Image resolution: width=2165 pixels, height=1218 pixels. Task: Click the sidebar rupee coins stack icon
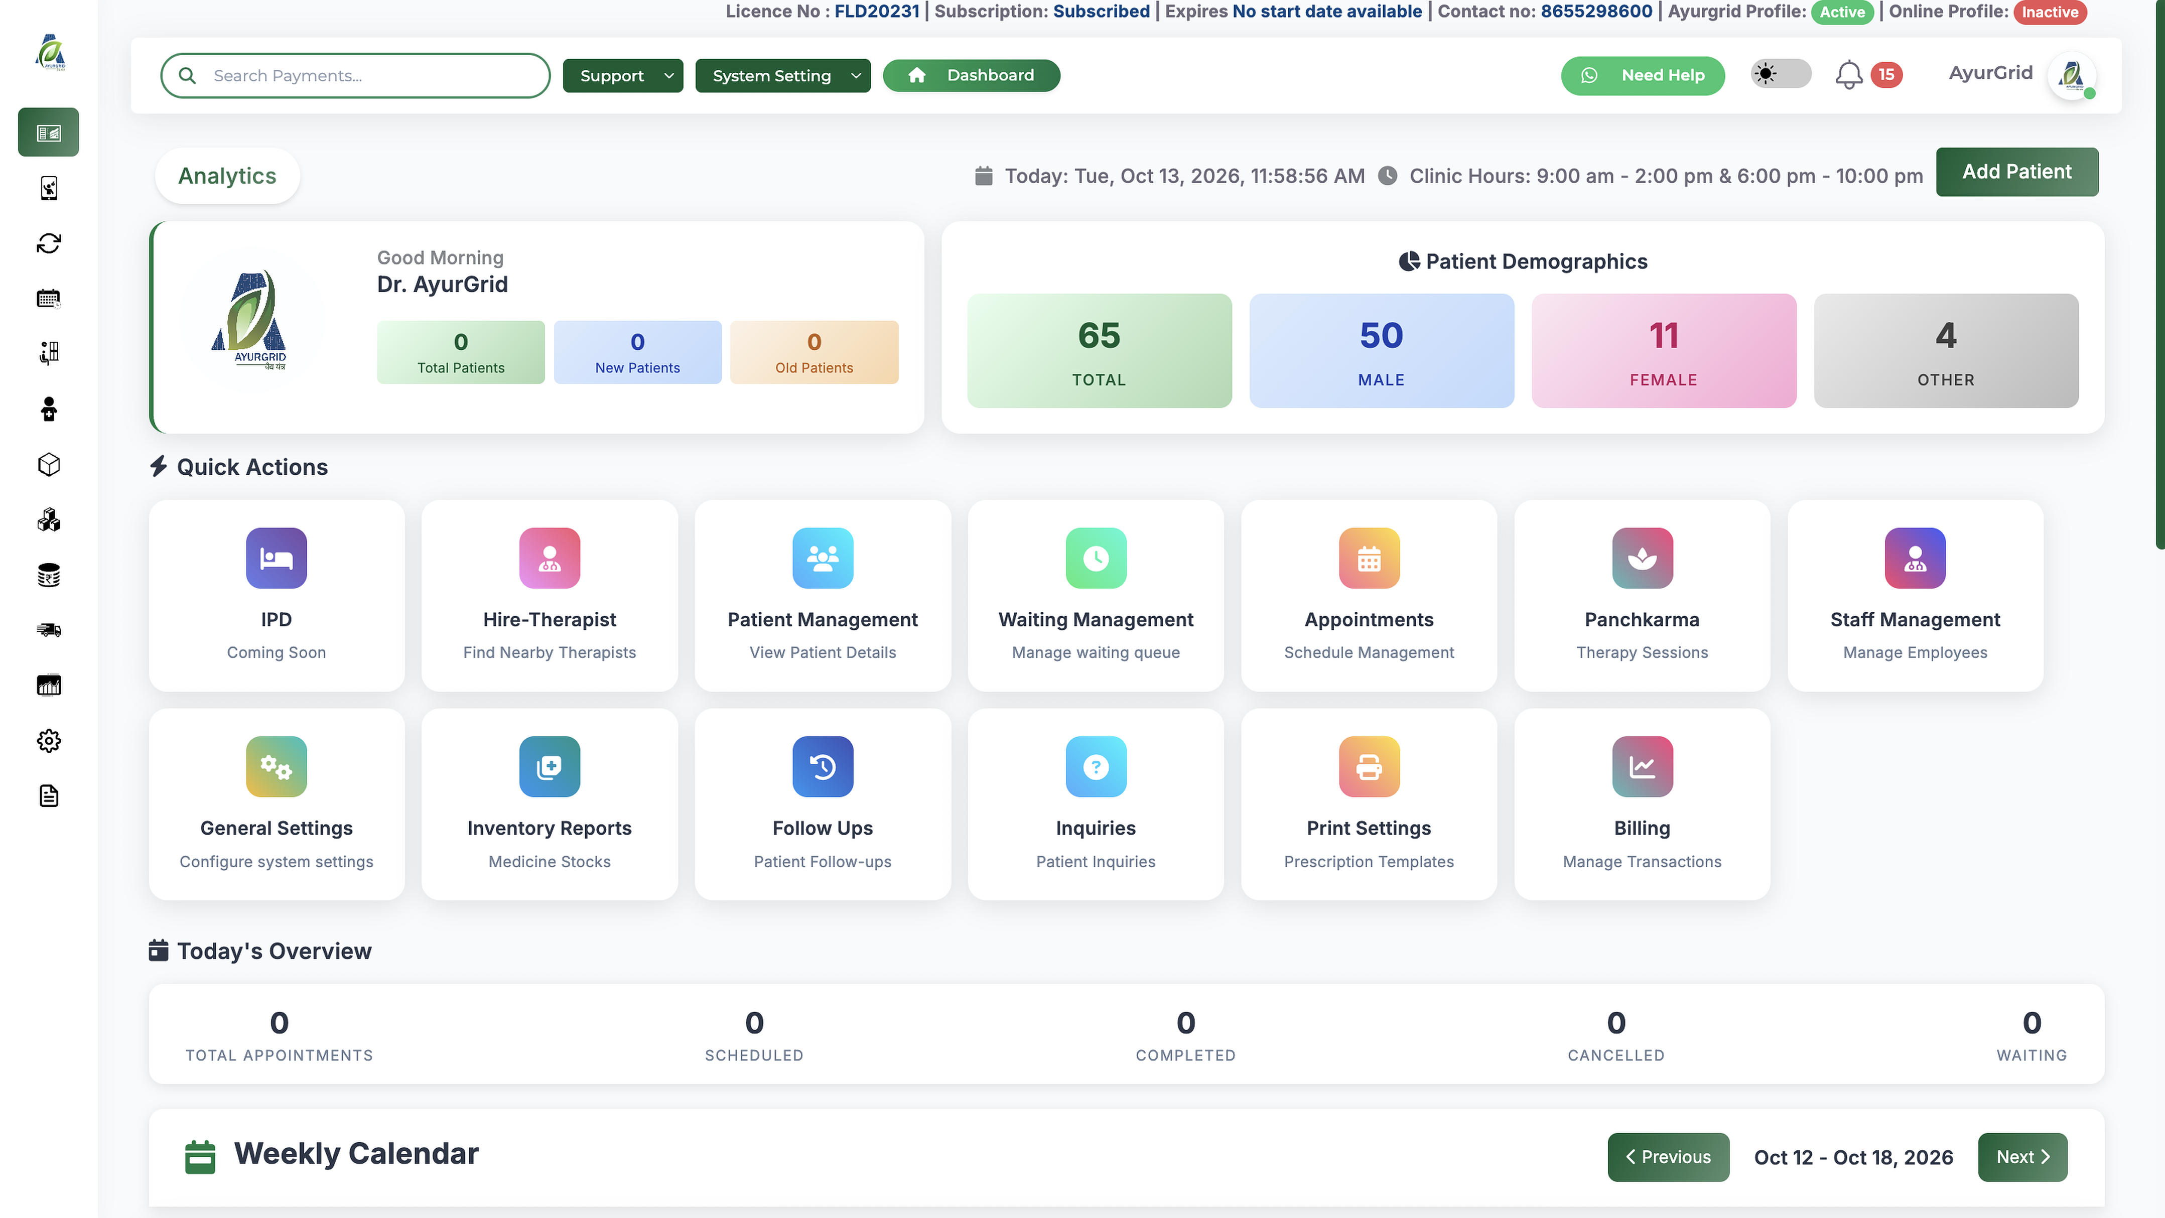[x=49, y=576]
